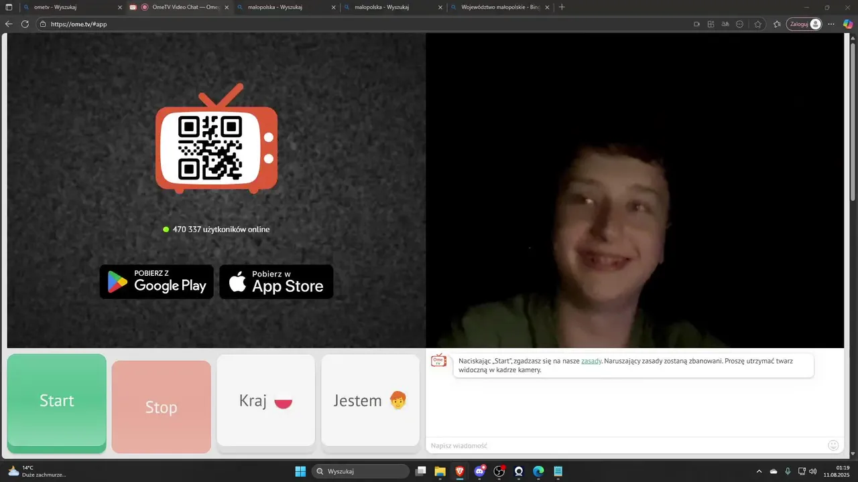Viewport: 858px width, 482px height.
Task: Open the favorites list icon
Action: coord(777,24)
